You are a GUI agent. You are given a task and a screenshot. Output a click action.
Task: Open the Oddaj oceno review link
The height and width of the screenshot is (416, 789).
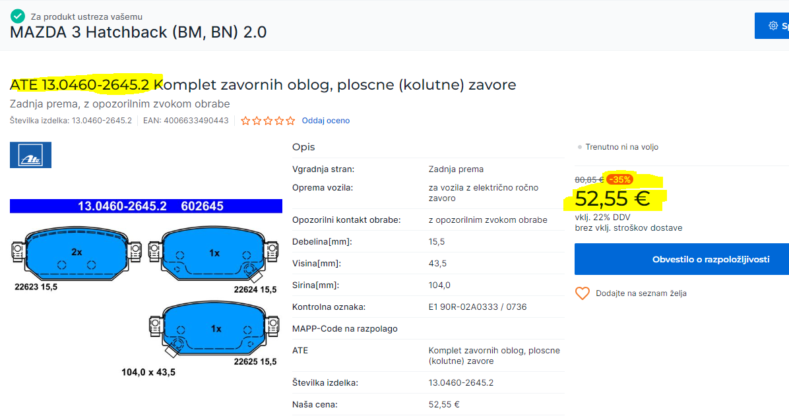(x=326, y=121)
